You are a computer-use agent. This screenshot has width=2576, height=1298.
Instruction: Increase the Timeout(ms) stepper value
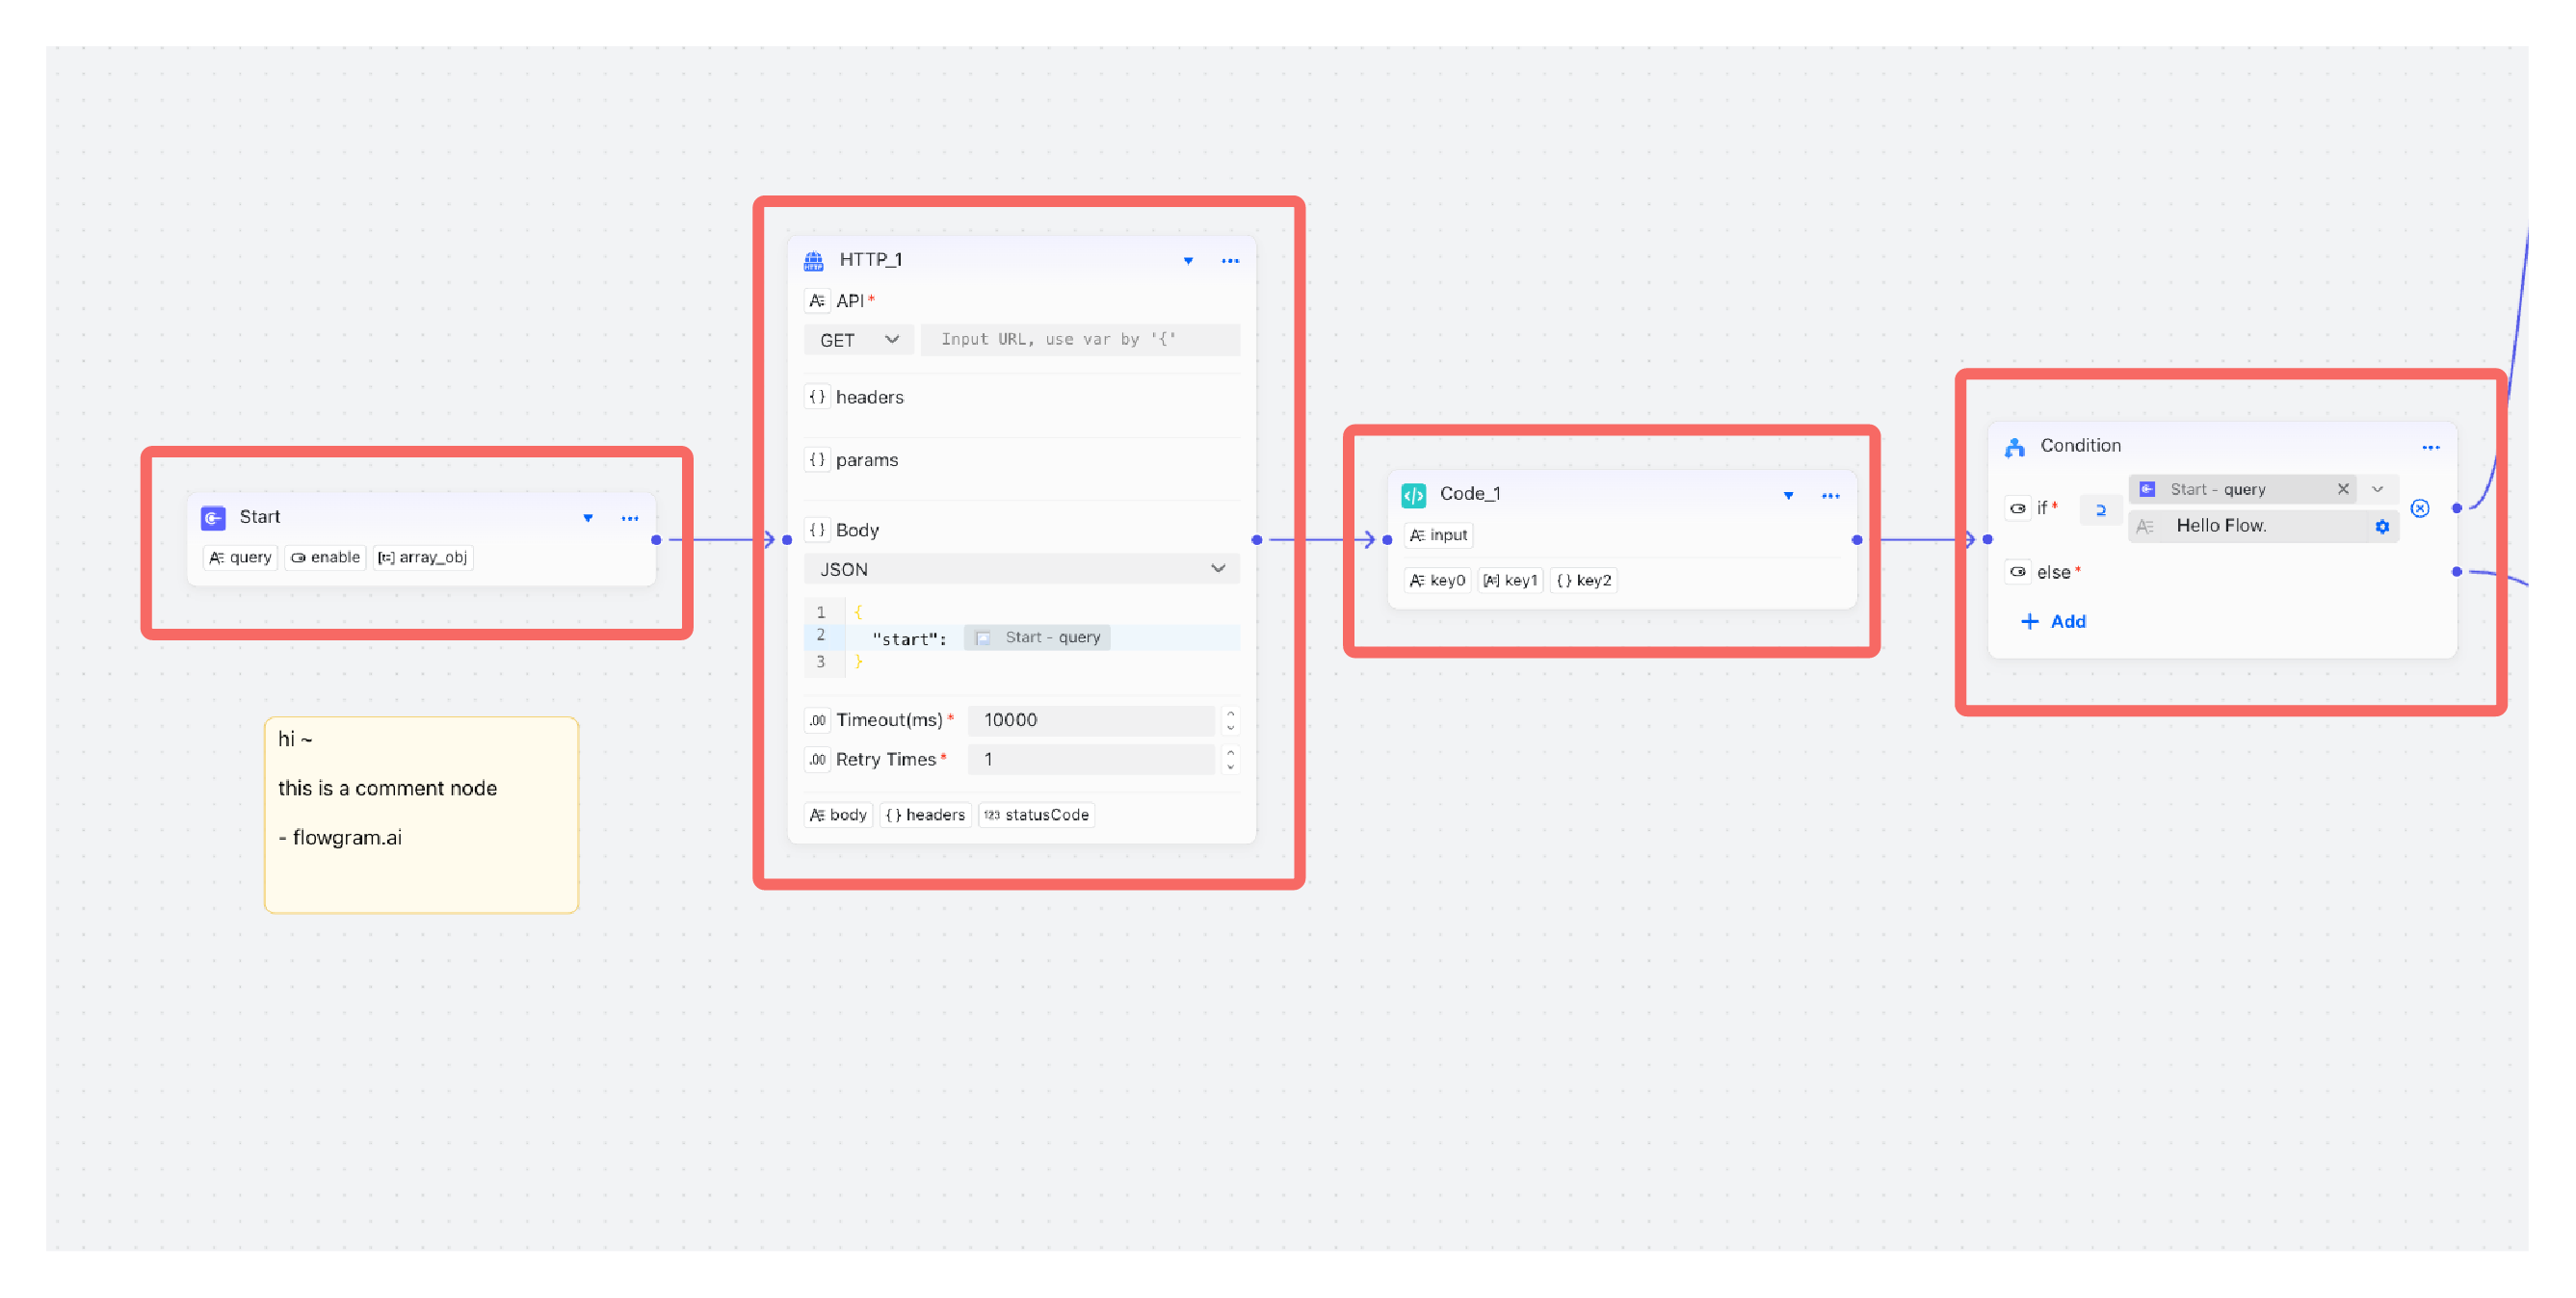pyautogui.click(x=1230, y=714)
